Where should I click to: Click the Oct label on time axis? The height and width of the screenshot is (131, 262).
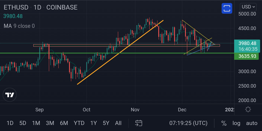coord(87,110)
